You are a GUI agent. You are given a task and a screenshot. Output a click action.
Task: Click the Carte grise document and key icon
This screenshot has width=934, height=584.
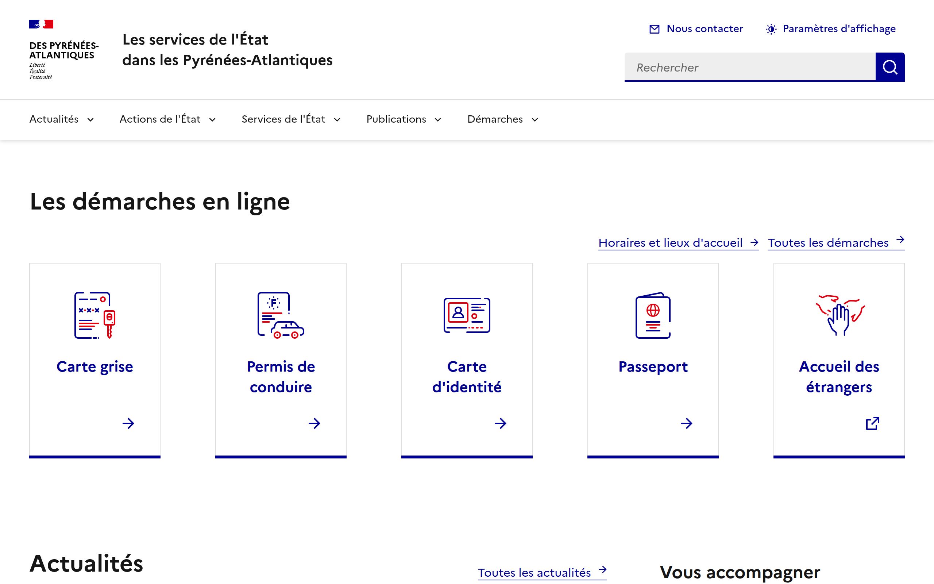[x=95, y=316]
